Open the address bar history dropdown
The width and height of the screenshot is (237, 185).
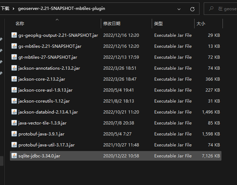(x=179, y=9)
